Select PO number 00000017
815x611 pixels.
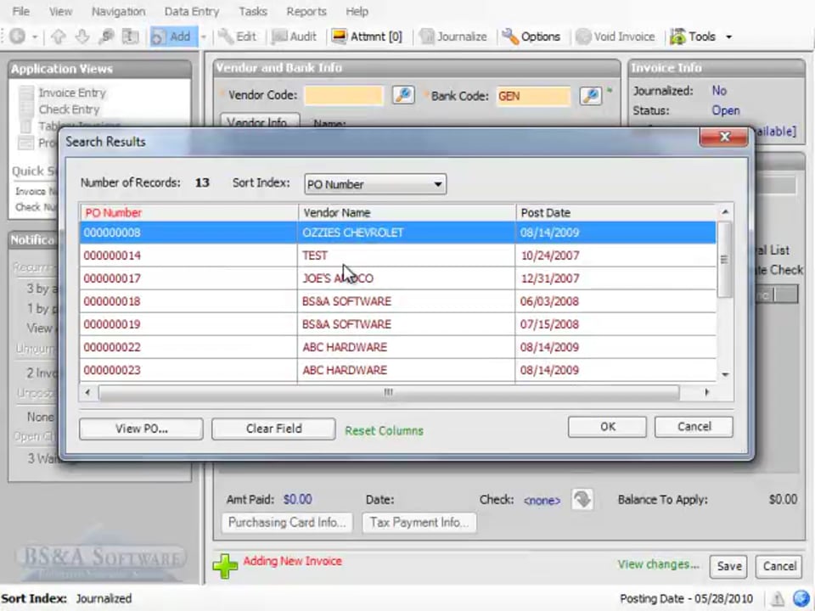click(112, 278)
